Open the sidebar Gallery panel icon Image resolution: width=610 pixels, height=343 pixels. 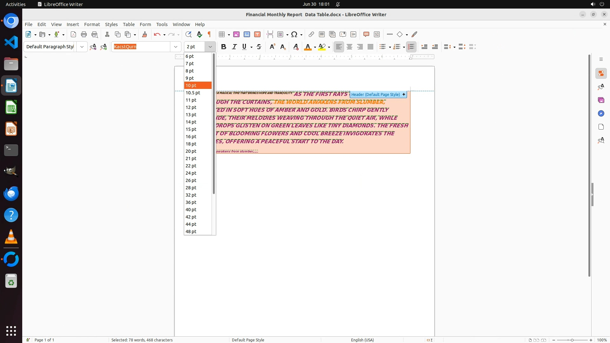point(601,100)
